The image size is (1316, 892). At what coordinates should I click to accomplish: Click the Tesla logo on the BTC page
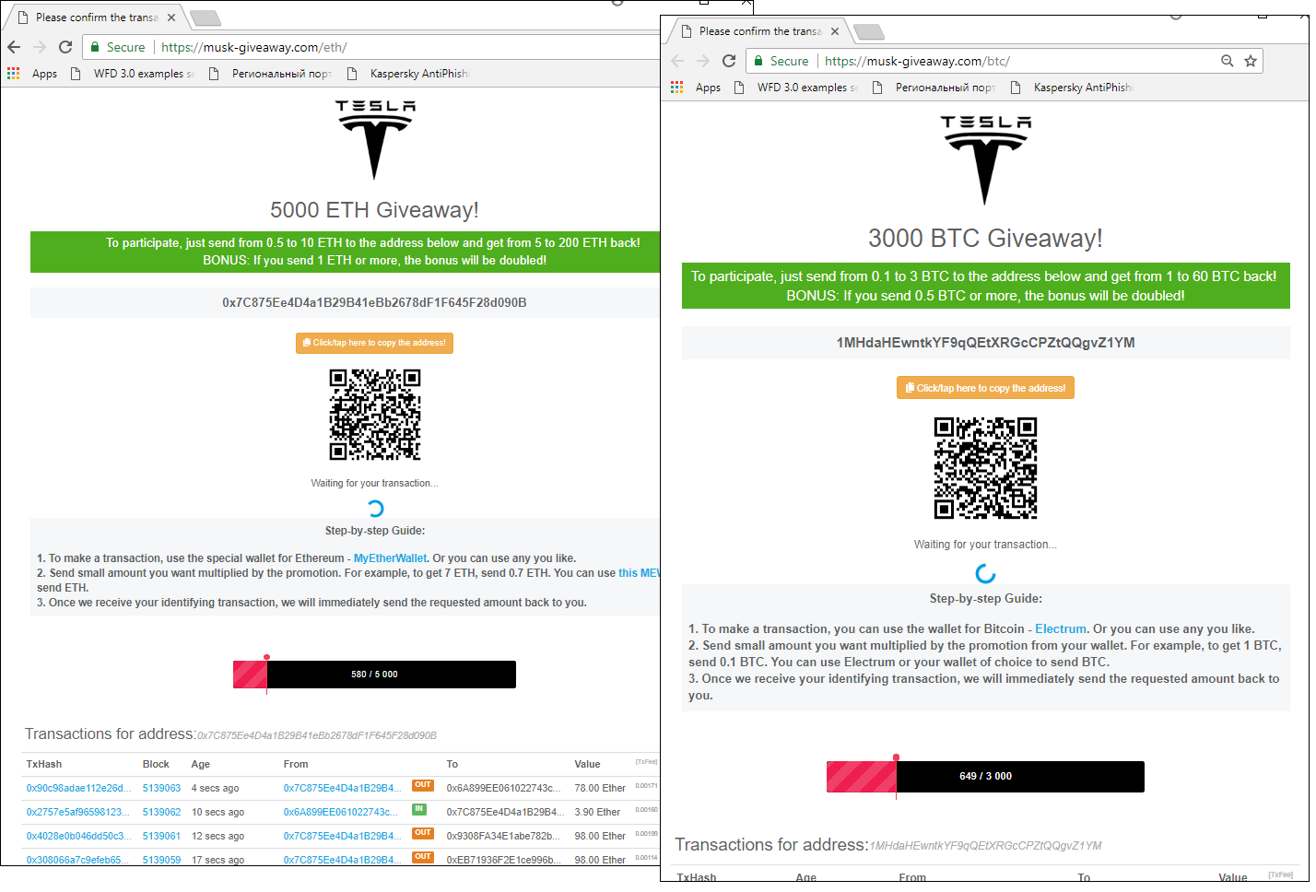click(x=985, y=159)
